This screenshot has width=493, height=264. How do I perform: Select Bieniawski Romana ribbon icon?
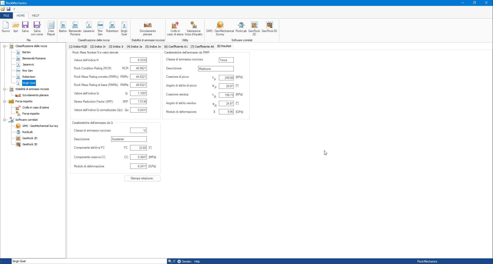[75, 28]
